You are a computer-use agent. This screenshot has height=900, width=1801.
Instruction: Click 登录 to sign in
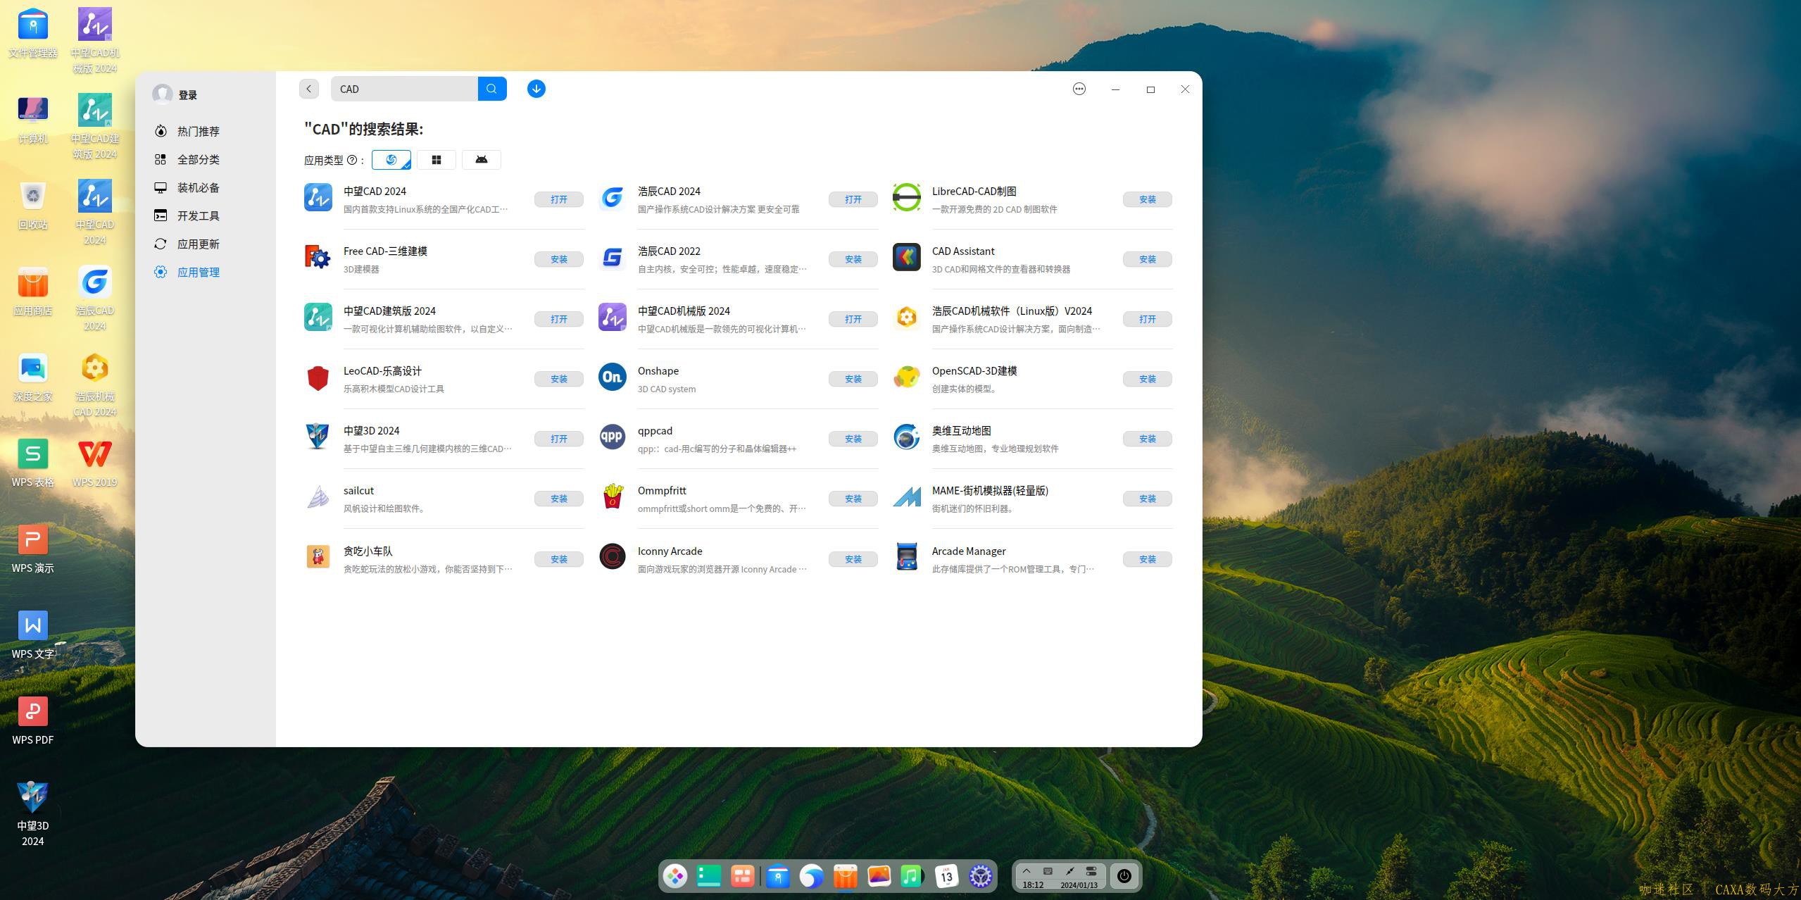[187, 94]
